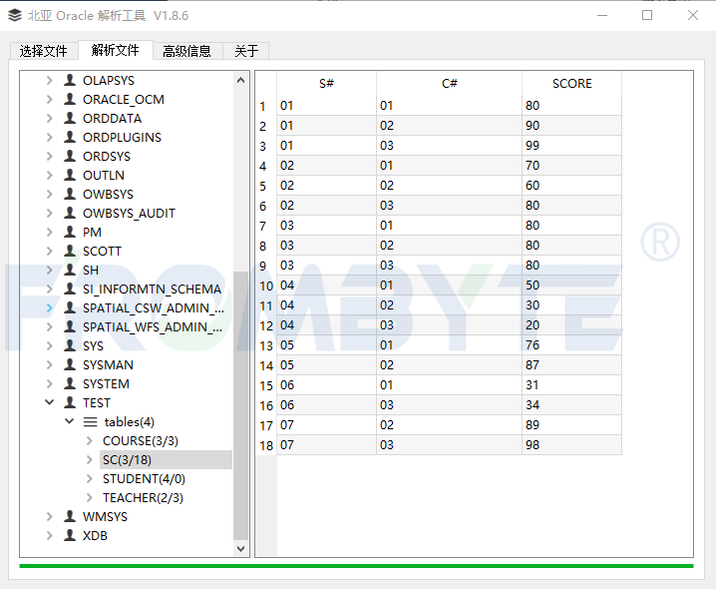Click SCORE cell 99 in row 3
Screen dimensions: 716x589
click(571, 146)
